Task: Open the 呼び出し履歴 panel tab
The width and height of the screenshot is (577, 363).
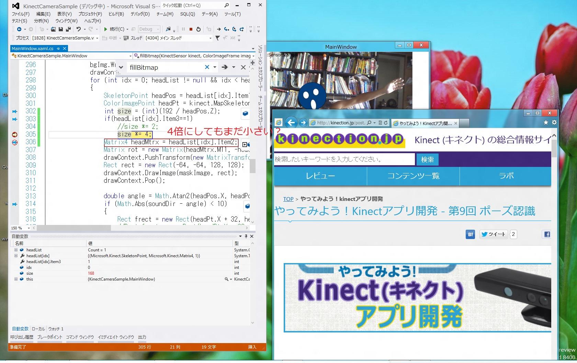Action: coord(22,337)
